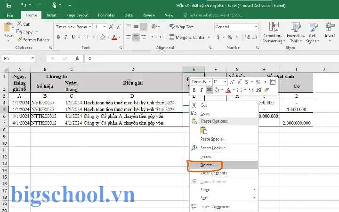Select column D header
This screenshot has height=212, width=339.
click(x=133, y=69)
